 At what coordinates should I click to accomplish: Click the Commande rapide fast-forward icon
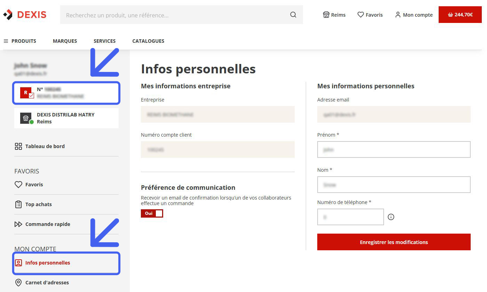(18, 224)
